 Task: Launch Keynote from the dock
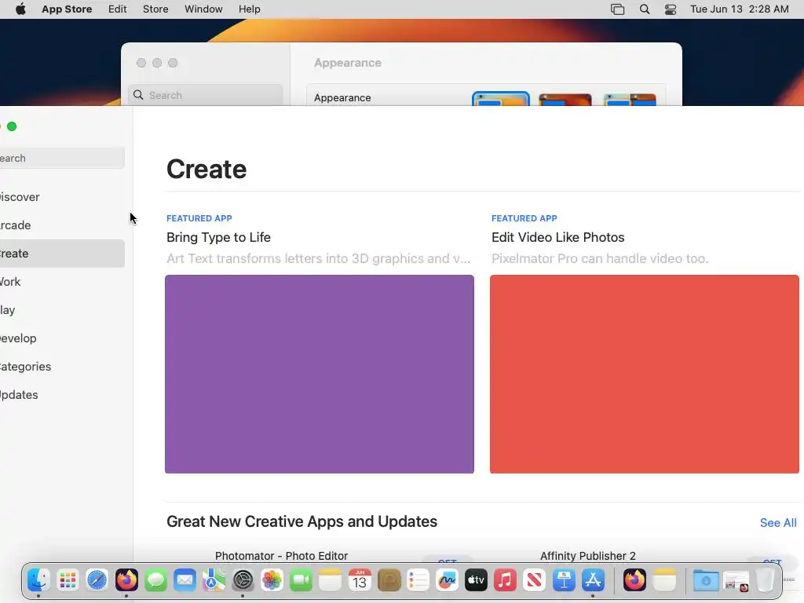[x=564, y=580]
